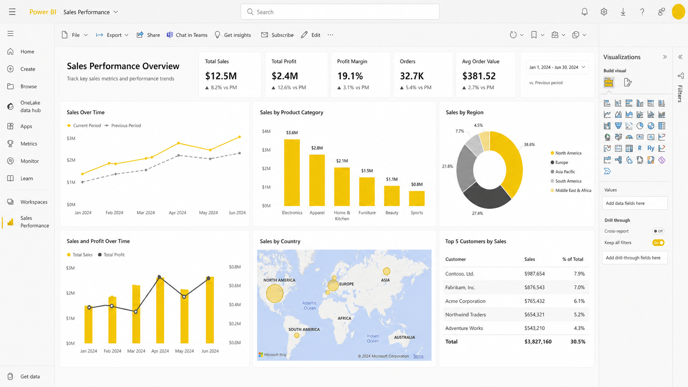Choose the Python visual icon
Viewport: 688px width, 387px height.
[651, 148]
